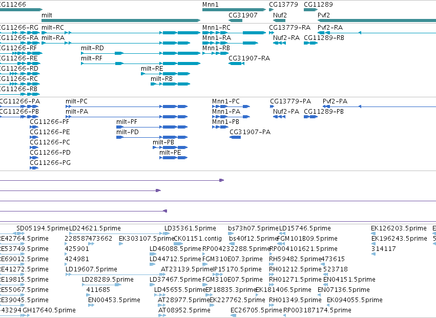Screen dimensions: 436x318
Task: Select transcript milt-RC label
Action: coord(53,28)
